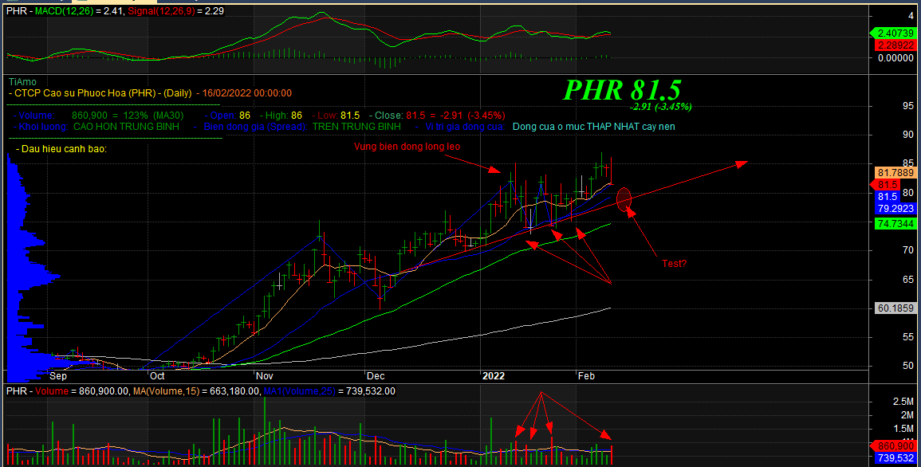921x467 pixels.
Task: Click the red 860,900 volume tag
Action: pos(895,446)
